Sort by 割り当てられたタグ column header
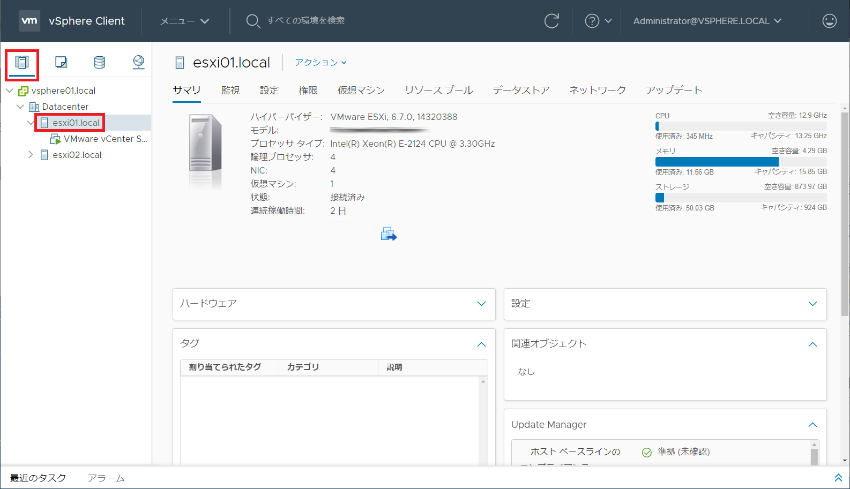850x489 pixels. [x=229, y=367]
